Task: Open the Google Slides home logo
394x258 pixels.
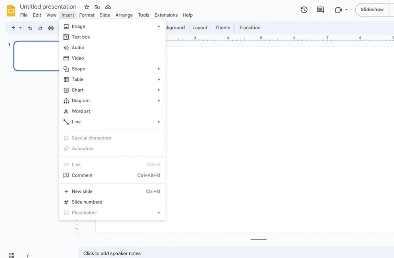Action: click(11, 10)
